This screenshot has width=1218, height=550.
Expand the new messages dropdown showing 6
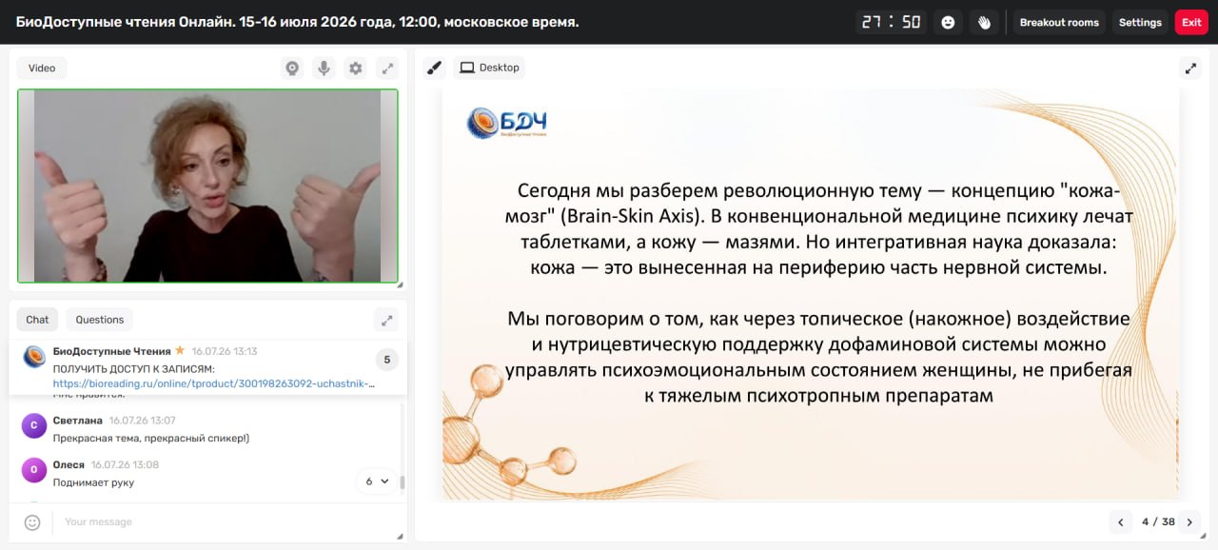tap(378, 481)
